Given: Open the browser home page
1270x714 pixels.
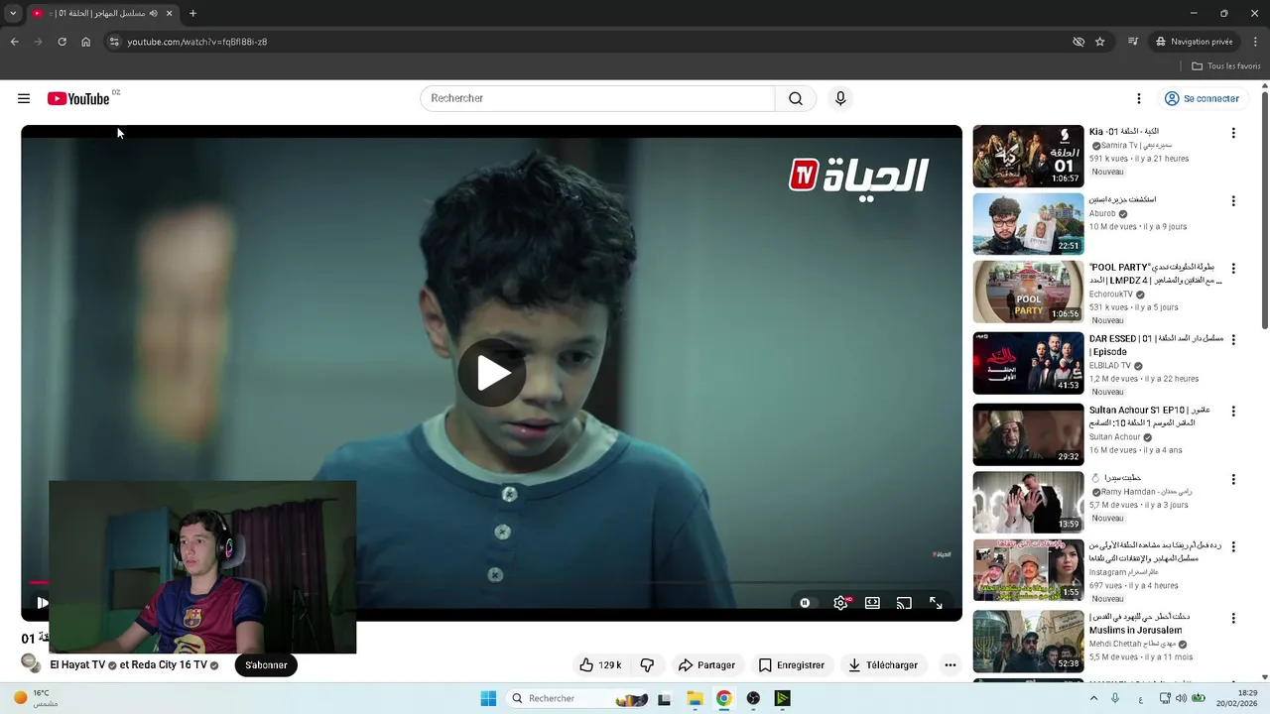Looking at the screenshot, I should 85,42.
